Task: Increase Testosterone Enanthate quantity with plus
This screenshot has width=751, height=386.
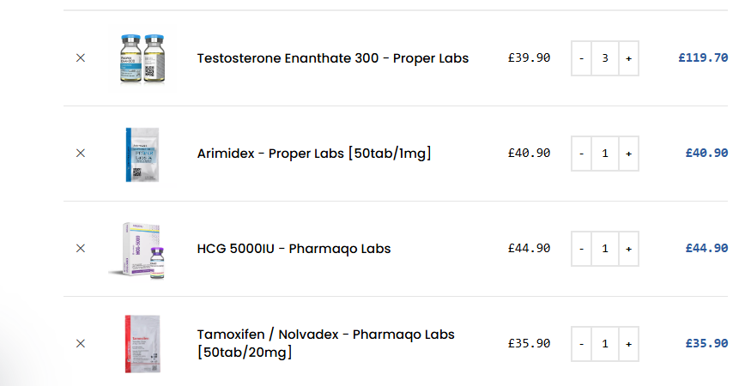Action: coord(628,58)
